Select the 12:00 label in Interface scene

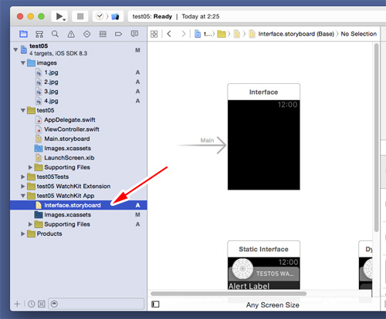tap(287, 105)
